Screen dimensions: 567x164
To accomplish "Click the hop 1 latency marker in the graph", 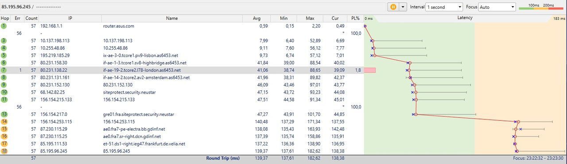I will click(x=365, y=26).
